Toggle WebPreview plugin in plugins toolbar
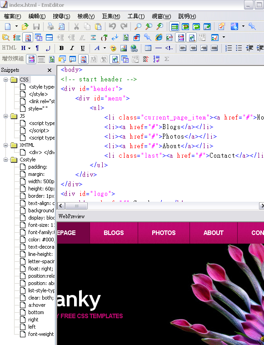The height and width of the screenshot is (345, 264). click(115, 59)
